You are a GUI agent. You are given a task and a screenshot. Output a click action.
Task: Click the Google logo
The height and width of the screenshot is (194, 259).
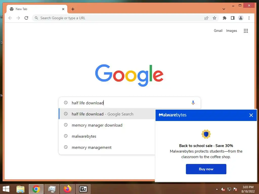(129, 75)
